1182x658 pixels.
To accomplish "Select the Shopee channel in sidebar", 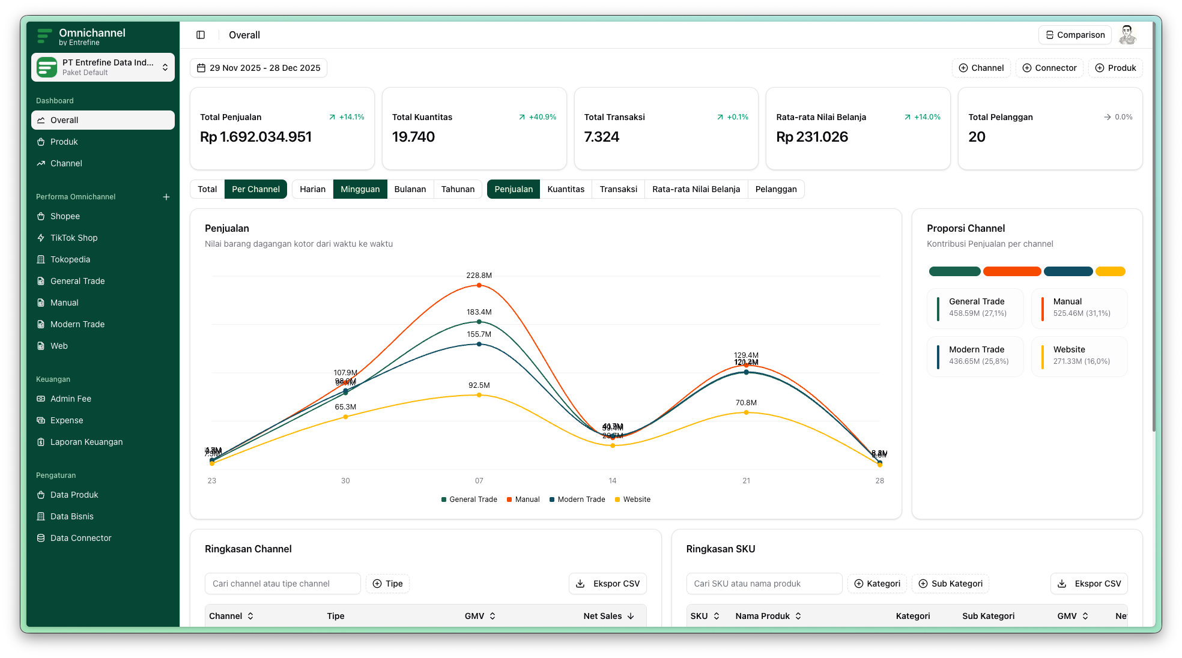I will click(65, 216).
